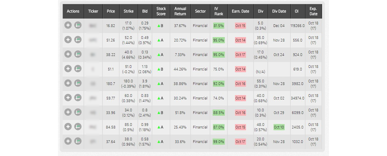Add the row priced at 38.22 using plus
Viewport: 387px width, 156px height.
coord(68,55)
